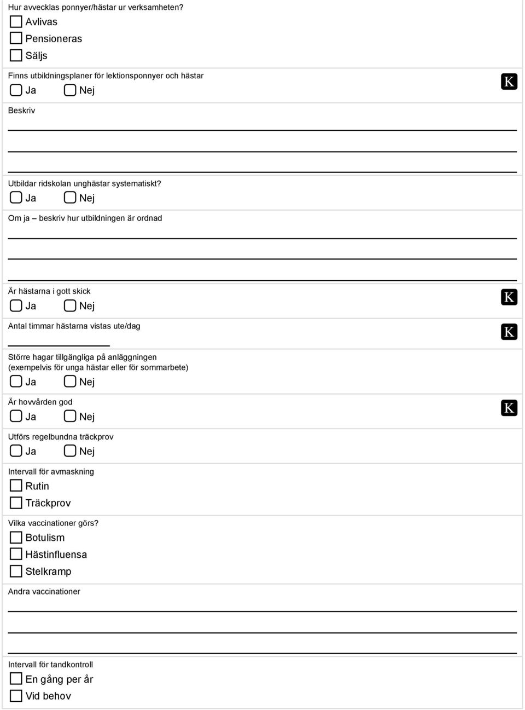Choose Nej for 'Utbildar ridskolan unghästar systematiskt'
Viewport: 525px width, 710px height.
click(x=70, y=198)
